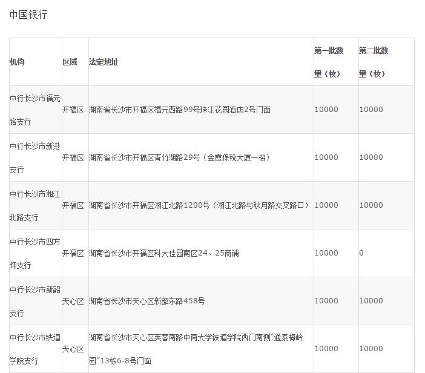Click the 青竹湖路29号 address cell

click(x=179, y=158)
